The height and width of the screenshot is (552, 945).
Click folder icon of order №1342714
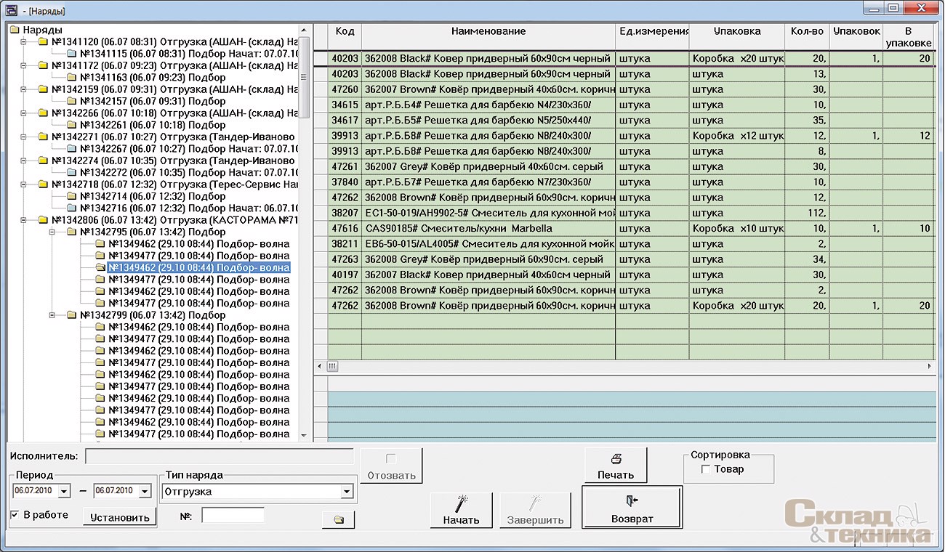(x=71, y=196)
